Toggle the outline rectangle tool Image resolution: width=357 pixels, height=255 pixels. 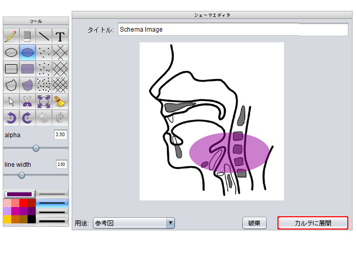pos(11,69)
